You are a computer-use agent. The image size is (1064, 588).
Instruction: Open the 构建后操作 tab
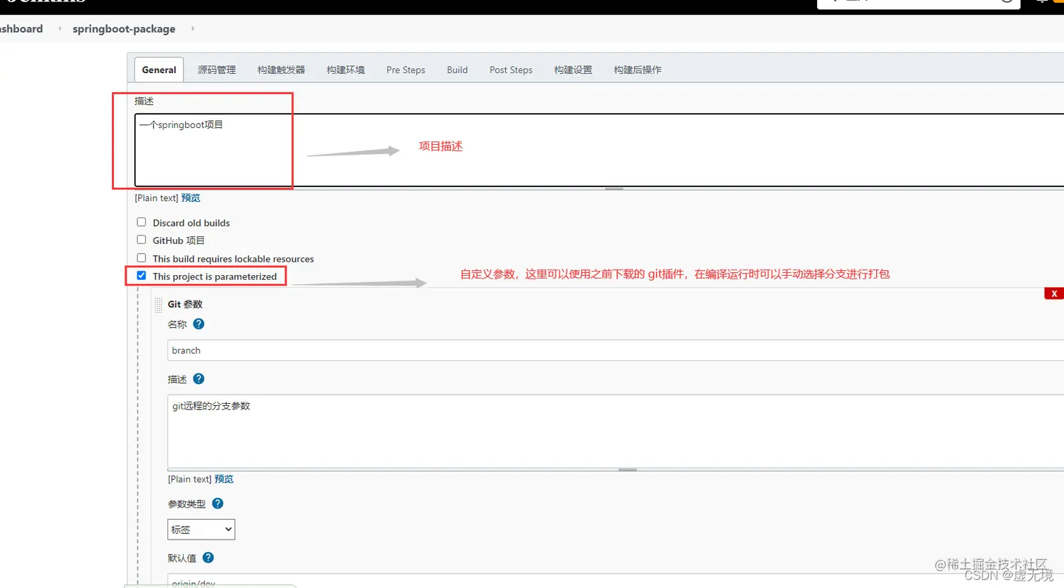click(x=638, y=70)
